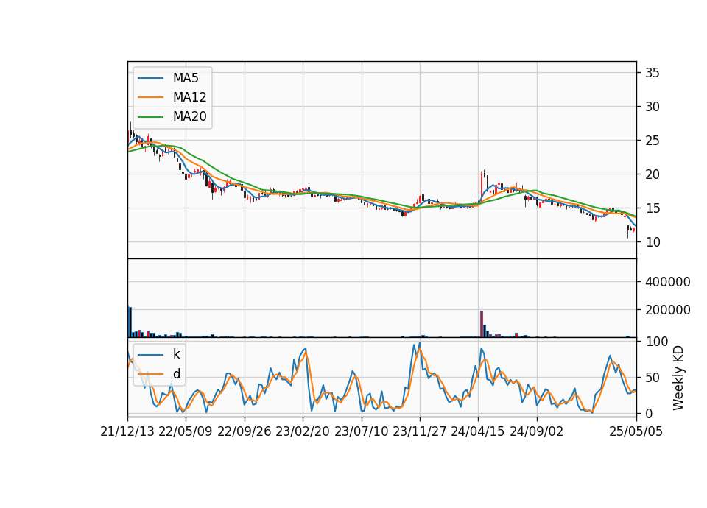Click the 23/07/10 date tick label
Image resolution: width=707 pixels, height=508 pixels.
coord(361,431)
